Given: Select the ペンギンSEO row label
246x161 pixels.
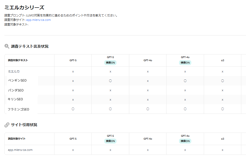Looking at the screenshot, I should click(x=17, y=80).
